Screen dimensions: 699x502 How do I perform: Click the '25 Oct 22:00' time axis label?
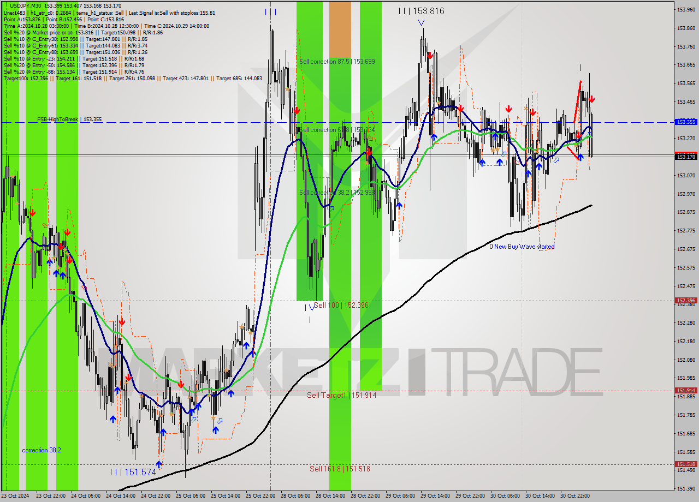pos(260,496)
